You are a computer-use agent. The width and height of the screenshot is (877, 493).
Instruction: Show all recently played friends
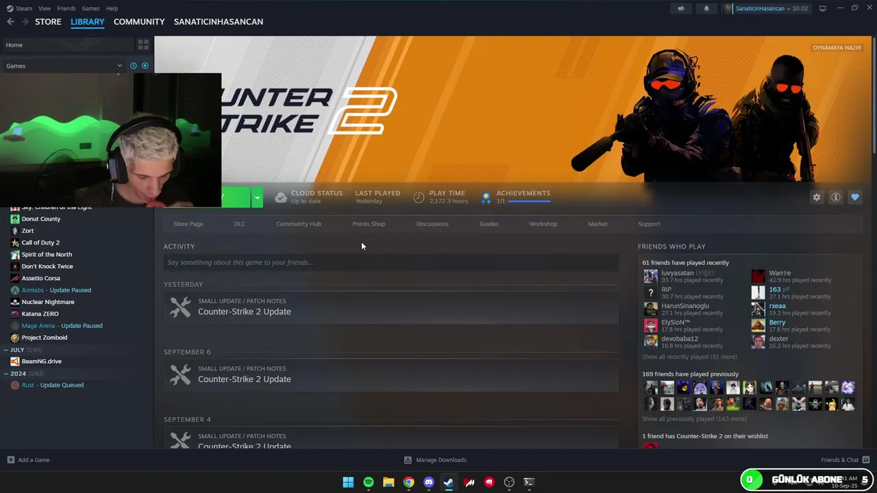point(689,357)
